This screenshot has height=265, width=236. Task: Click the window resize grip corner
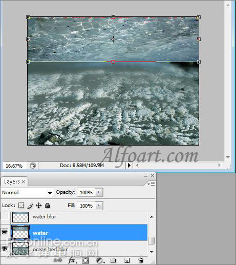229,167
